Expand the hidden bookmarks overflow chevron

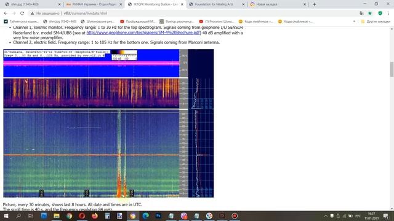(x=355, y=21)
